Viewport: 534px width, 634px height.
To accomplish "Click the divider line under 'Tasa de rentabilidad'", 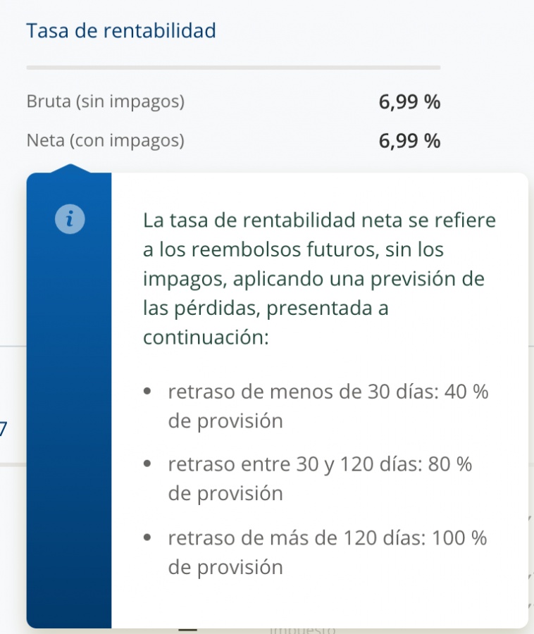I will 233,68.
